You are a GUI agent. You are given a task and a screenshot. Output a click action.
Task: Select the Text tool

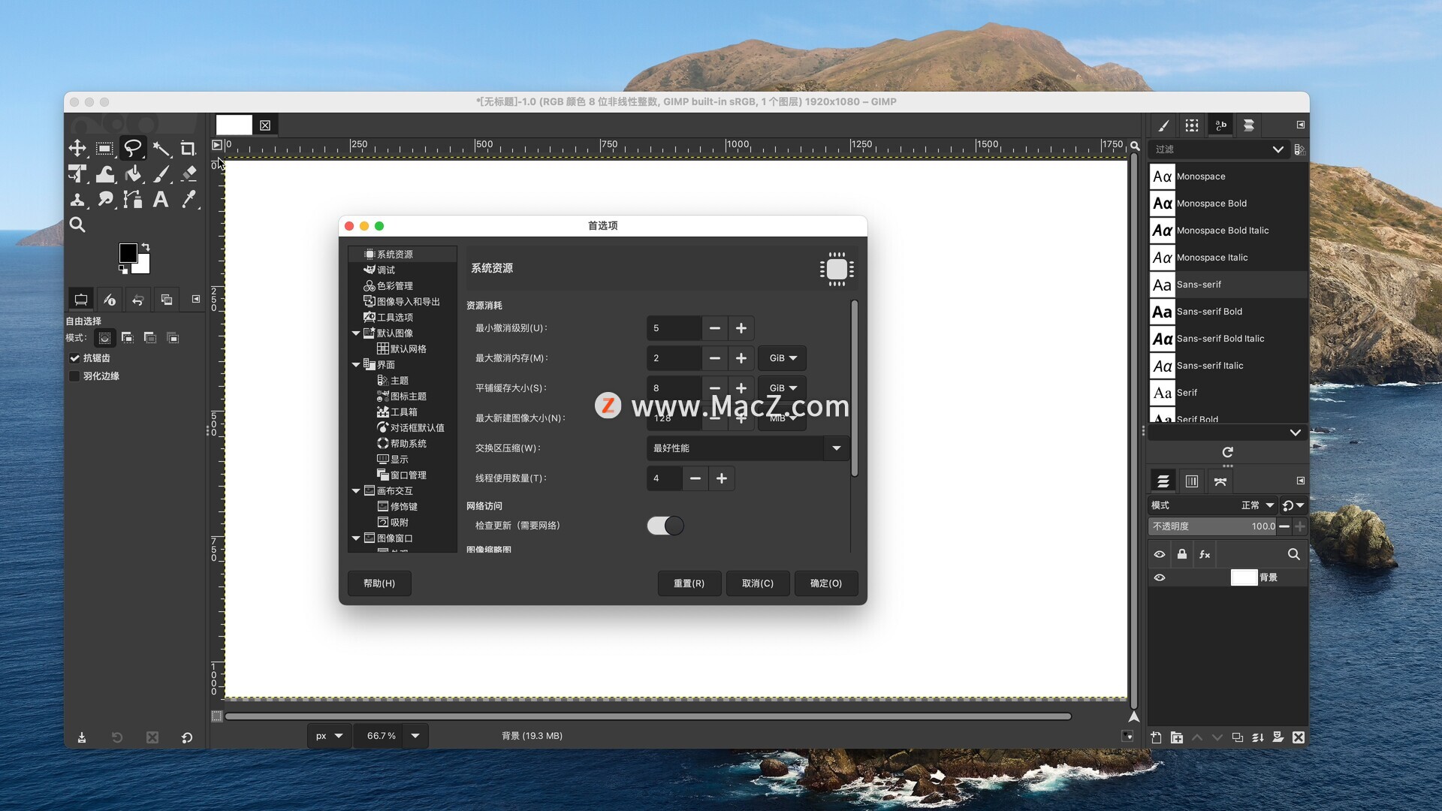[x=160, y=200]
